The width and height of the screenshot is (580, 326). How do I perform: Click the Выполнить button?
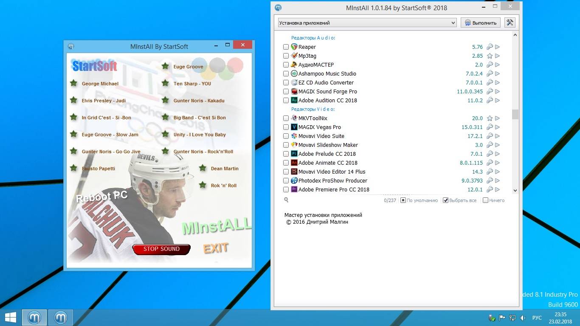tap(481, 23)
